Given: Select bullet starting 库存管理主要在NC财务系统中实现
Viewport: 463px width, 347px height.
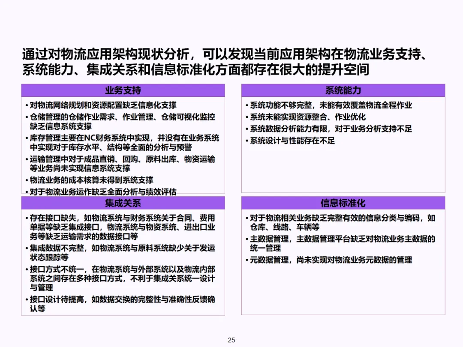Looking at the screenshot, I should 122,143.
